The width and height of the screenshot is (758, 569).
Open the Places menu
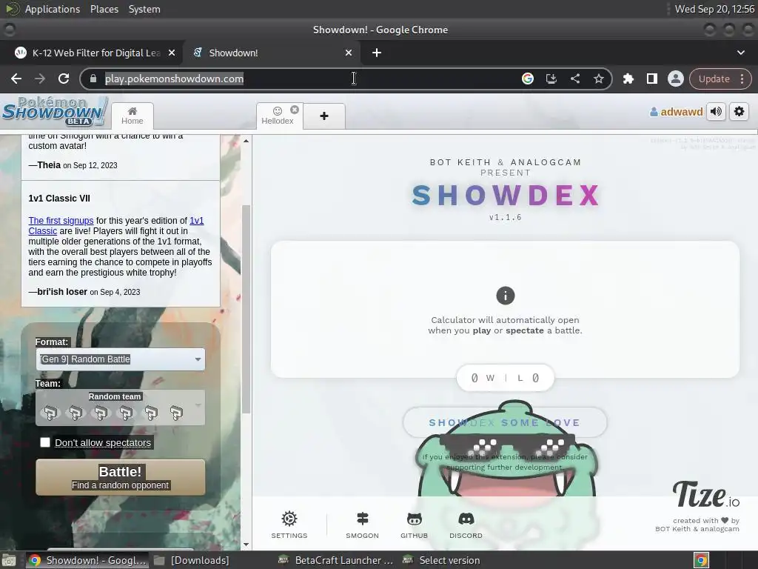pyautogui.click(x=104, y=9)
